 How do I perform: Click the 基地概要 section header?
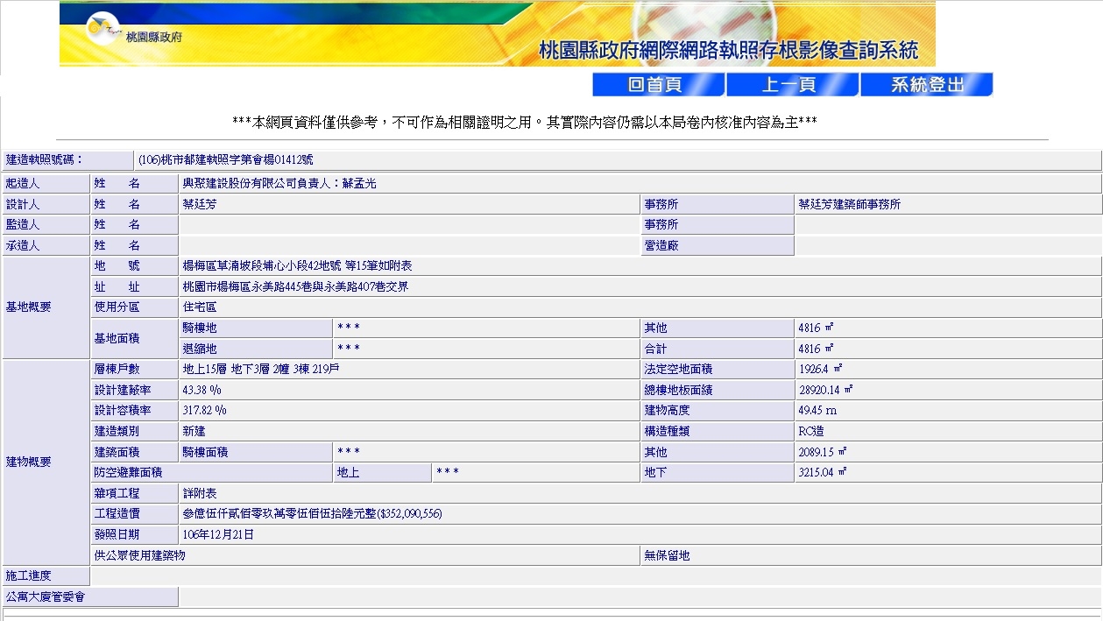tap(46, 307)
